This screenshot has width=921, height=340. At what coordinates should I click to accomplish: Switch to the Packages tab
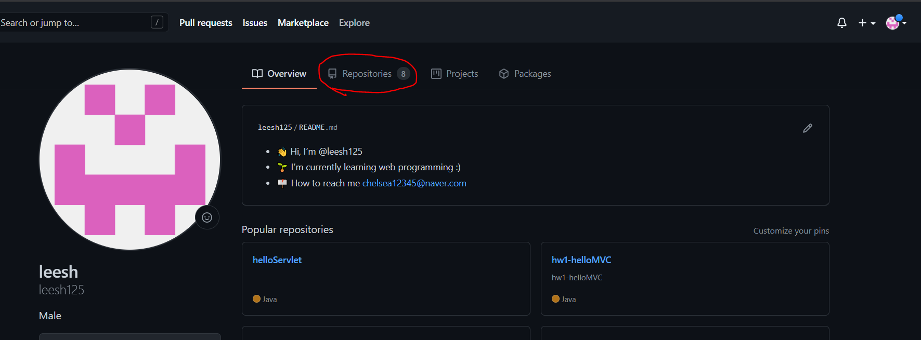(525, 74)
